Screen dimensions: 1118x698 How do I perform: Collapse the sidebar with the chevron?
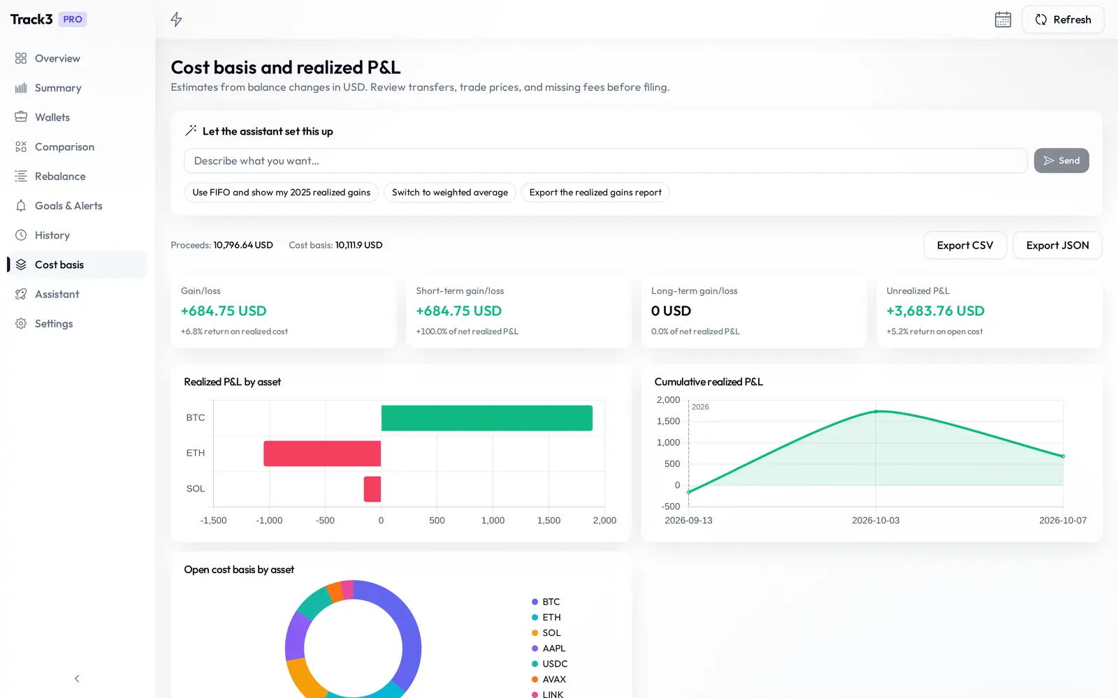click(77, 678)
